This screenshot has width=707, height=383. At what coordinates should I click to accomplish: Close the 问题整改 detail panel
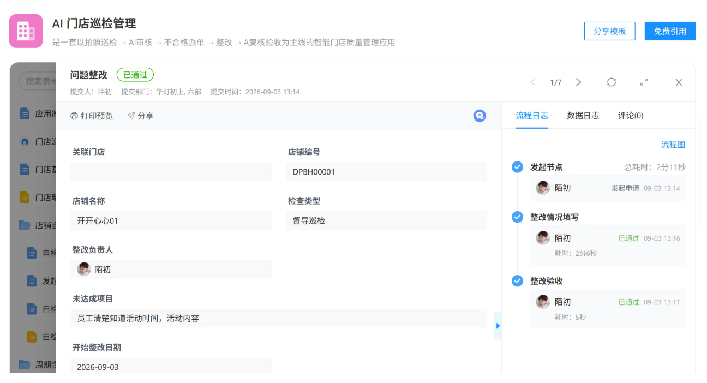pos(679,82)
